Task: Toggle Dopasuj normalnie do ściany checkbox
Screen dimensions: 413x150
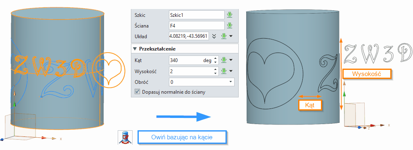Action: click(137, 92)
